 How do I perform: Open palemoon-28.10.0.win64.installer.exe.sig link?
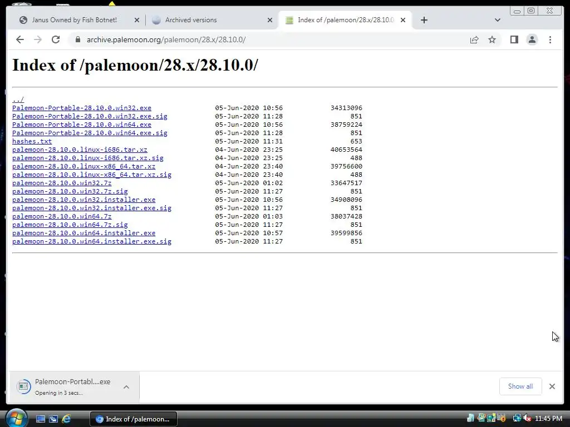92,241
